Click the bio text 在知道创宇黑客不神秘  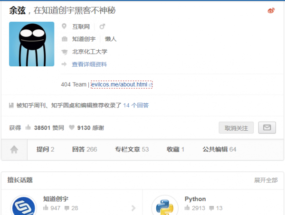pos(75,10)
